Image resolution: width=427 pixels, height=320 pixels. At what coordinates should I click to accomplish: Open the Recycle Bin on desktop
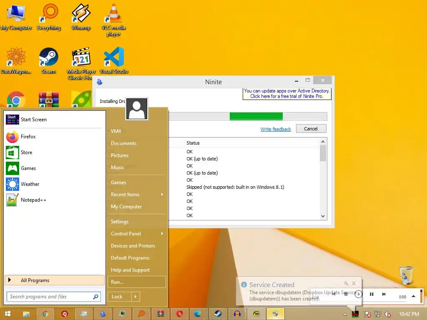(406, 275)
